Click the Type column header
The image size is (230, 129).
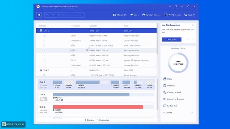point(126,26)
